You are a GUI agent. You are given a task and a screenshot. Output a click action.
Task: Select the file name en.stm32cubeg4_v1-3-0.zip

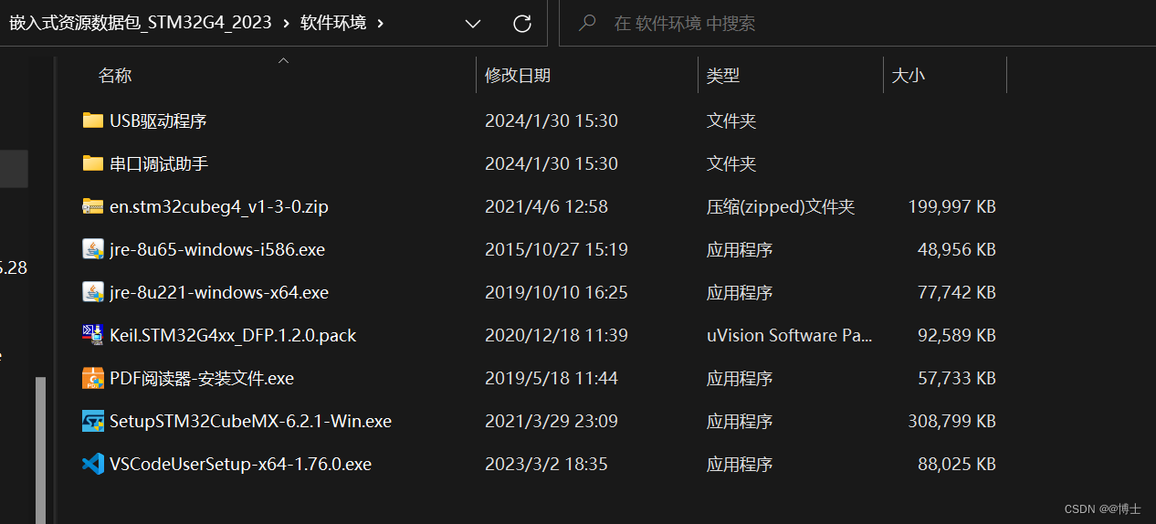point(219,206)
